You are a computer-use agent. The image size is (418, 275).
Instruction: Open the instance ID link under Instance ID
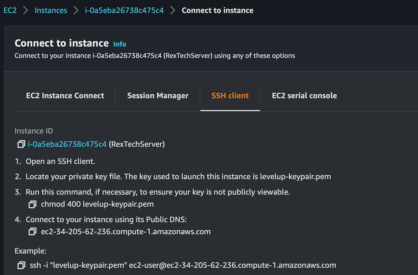click(67, 144)
